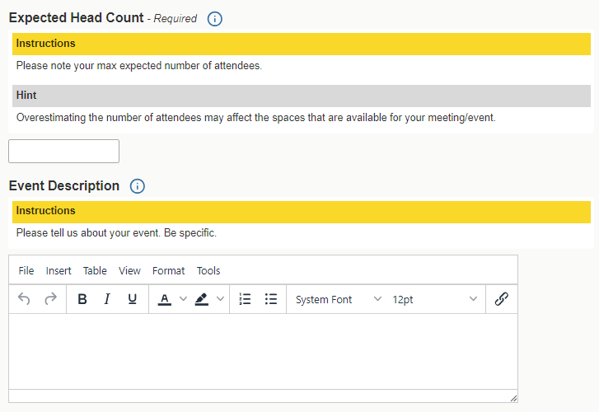Apply the background highlight color button

202,299
